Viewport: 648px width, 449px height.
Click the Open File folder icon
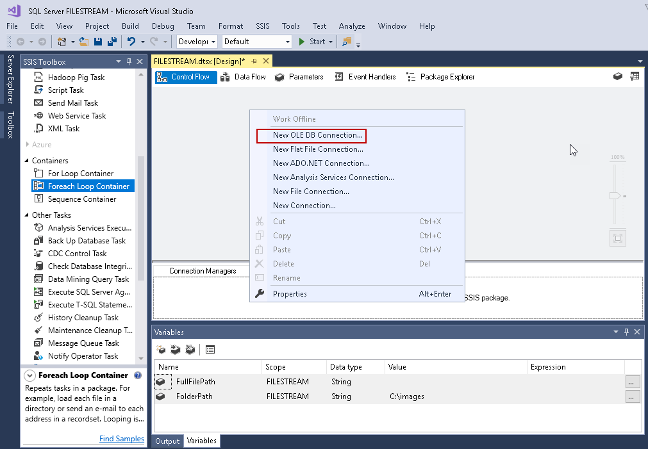coord(83,42)
